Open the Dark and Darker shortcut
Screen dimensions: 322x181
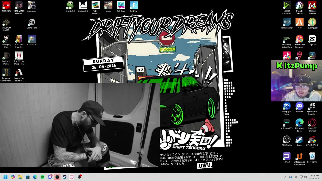click(x=6, y=58)
